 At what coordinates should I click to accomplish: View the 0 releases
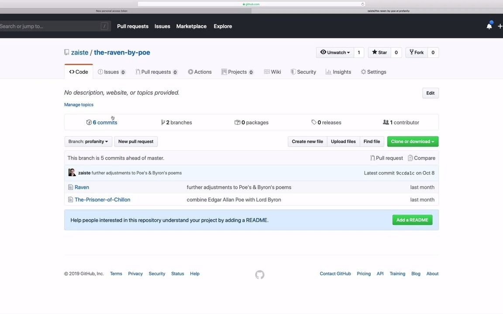(x=326, y=123)
